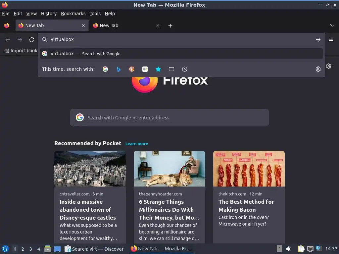
Task: Search bookmarks via the star icon
Action: click(158, 69)
